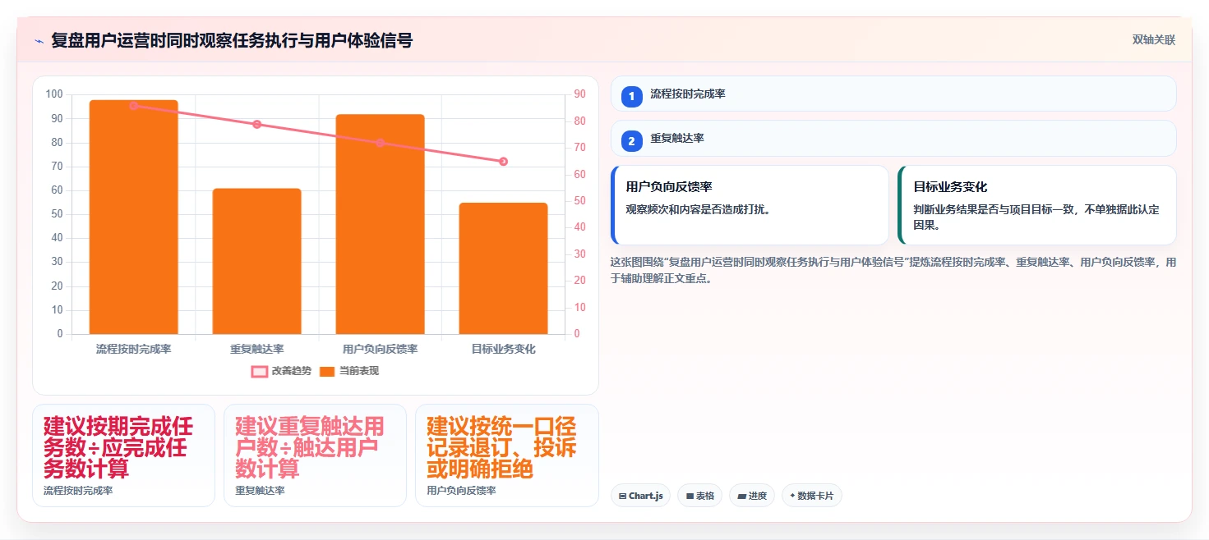The width and height of the screenshot is (1209, 540).
Task: Select the 数据卡片 tag
Action: pyautogui.click(x=812, y=496)
